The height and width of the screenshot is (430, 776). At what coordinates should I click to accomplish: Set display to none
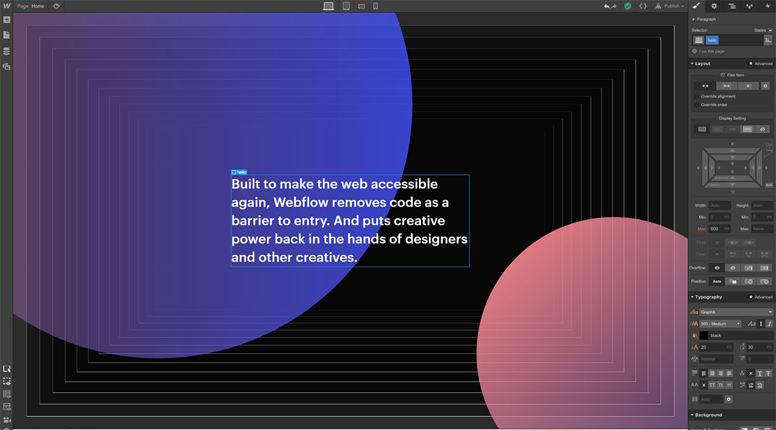click(763, 129)
